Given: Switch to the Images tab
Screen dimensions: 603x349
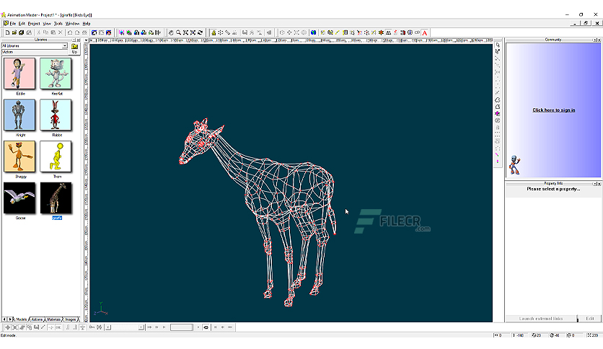Looking at the screenshot, I should pos(71,319).
